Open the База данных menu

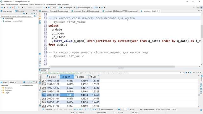(51, 4)
